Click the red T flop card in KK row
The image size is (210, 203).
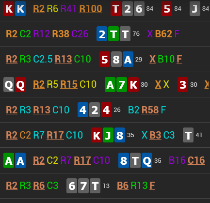[116, 9]
